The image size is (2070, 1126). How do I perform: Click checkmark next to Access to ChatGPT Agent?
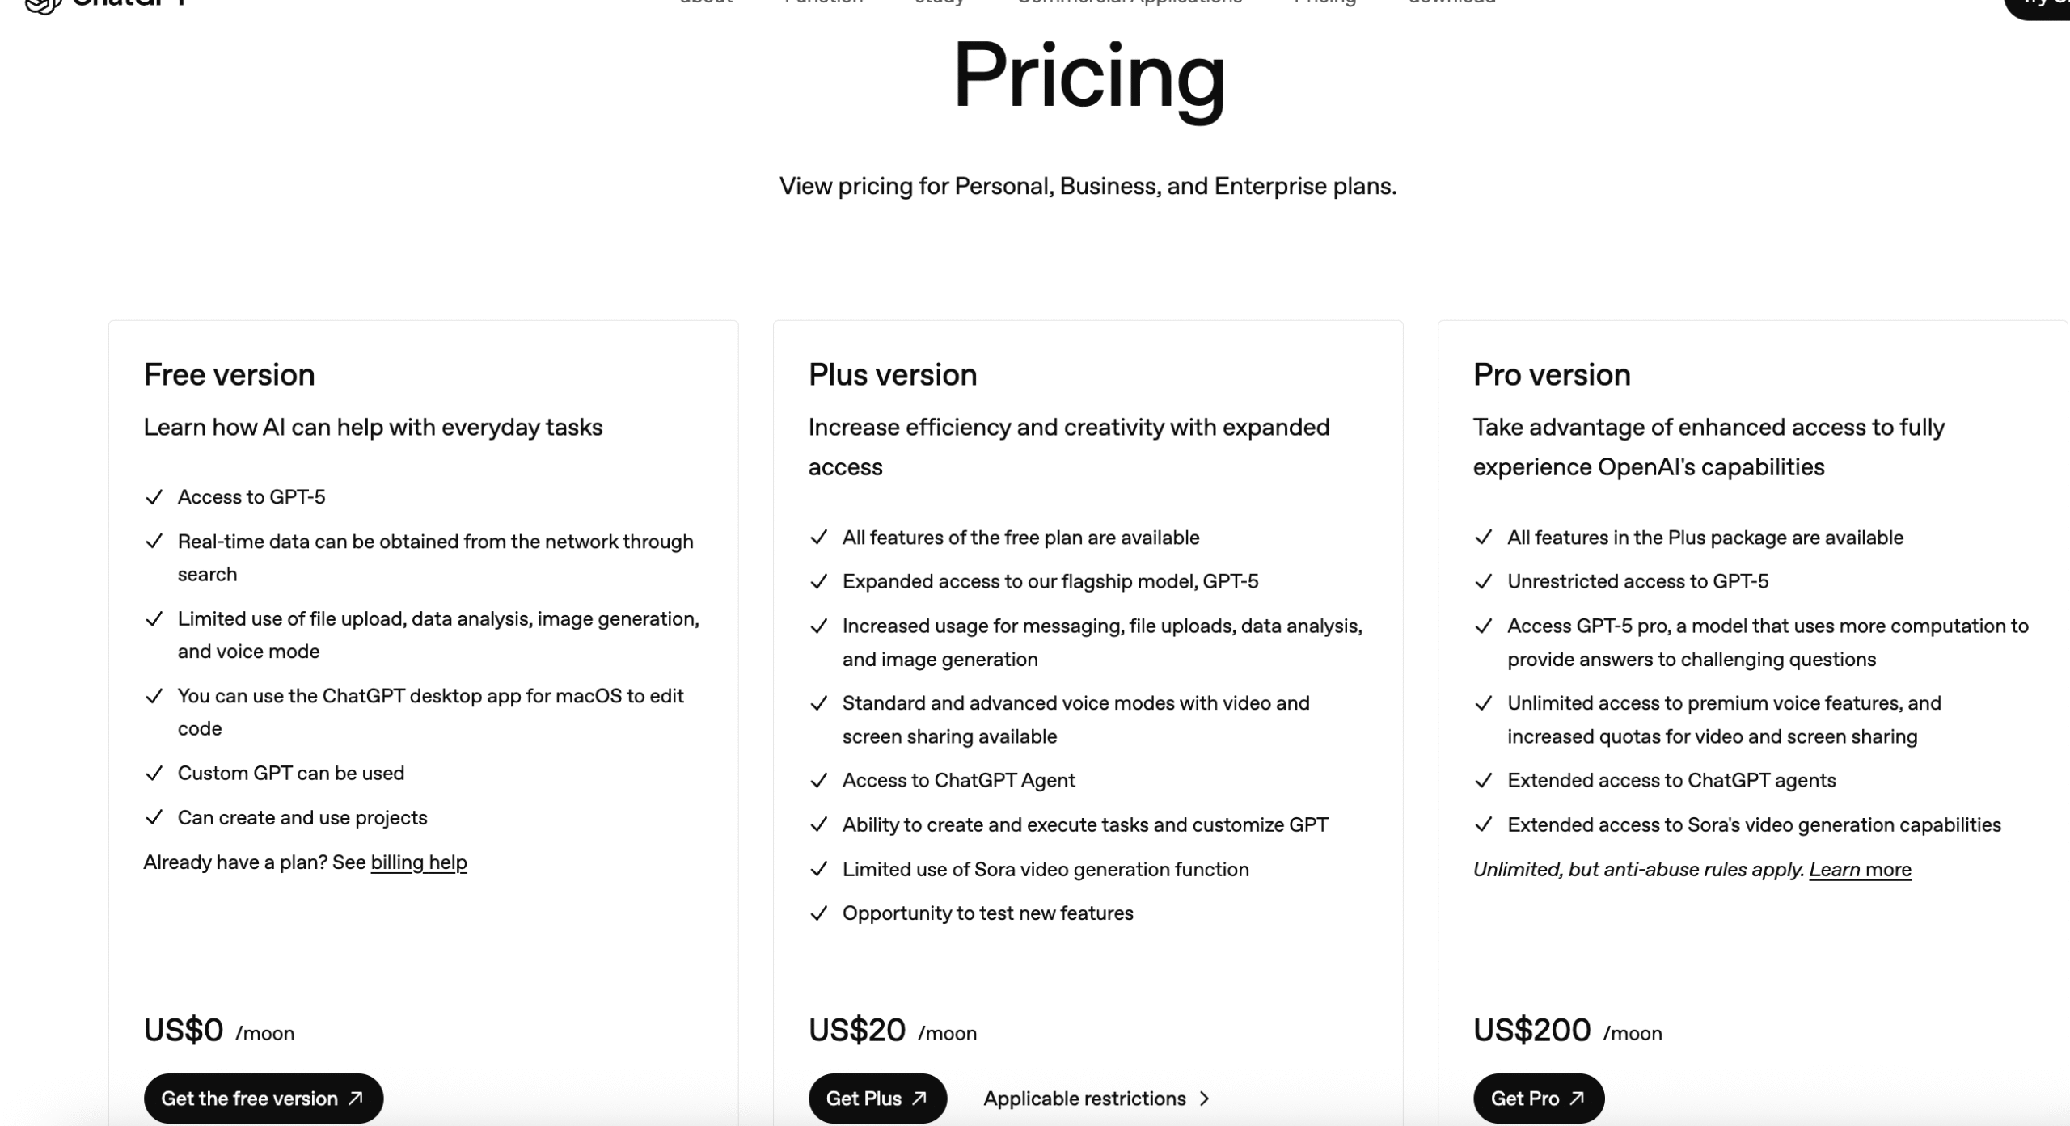pos(818,780)
